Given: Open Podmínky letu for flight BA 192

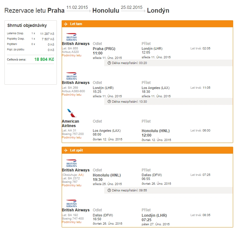Looking at the screenshot, I should (x=71, y=222).
